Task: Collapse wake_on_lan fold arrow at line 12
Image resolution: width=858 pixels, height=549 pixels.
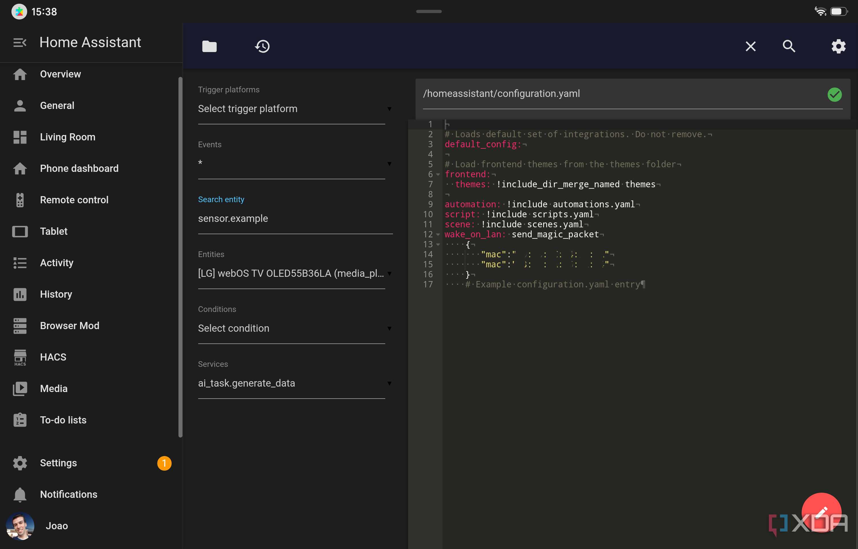Action: click(438, 234)
